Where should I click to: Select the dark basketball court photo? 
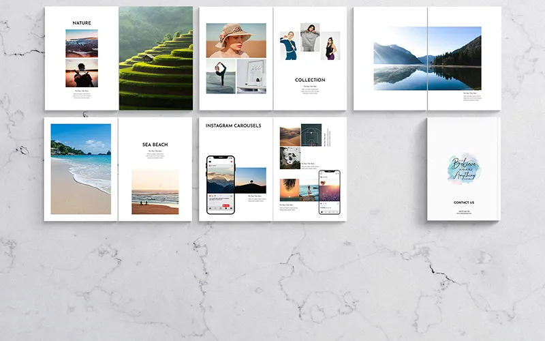311,135
